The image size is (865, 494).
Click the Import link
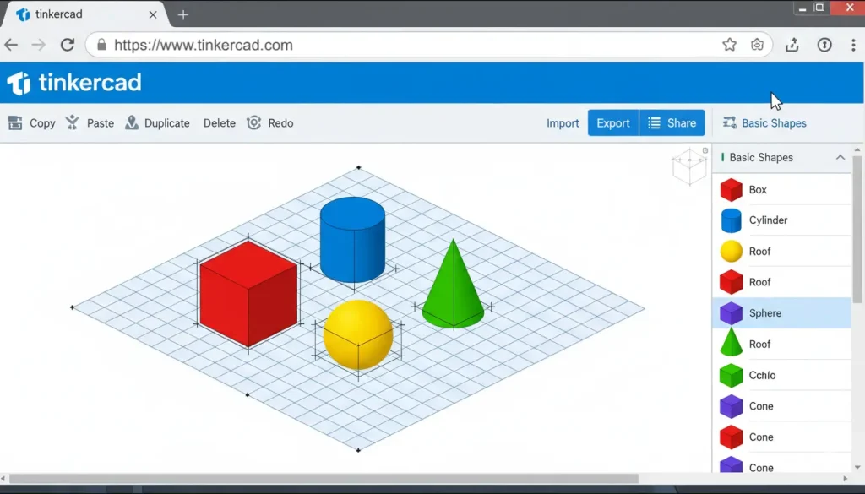[563, 123]
